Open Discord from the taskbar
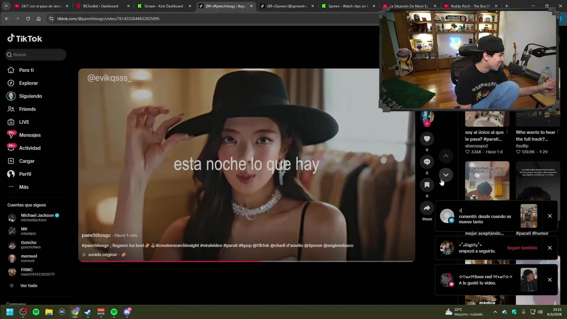Image resolution: width=567 pixels, height=319 pixels. (127, 312)
